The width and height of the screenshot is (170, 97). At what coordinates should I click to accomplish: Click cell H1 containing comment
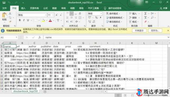click(95, 46)
